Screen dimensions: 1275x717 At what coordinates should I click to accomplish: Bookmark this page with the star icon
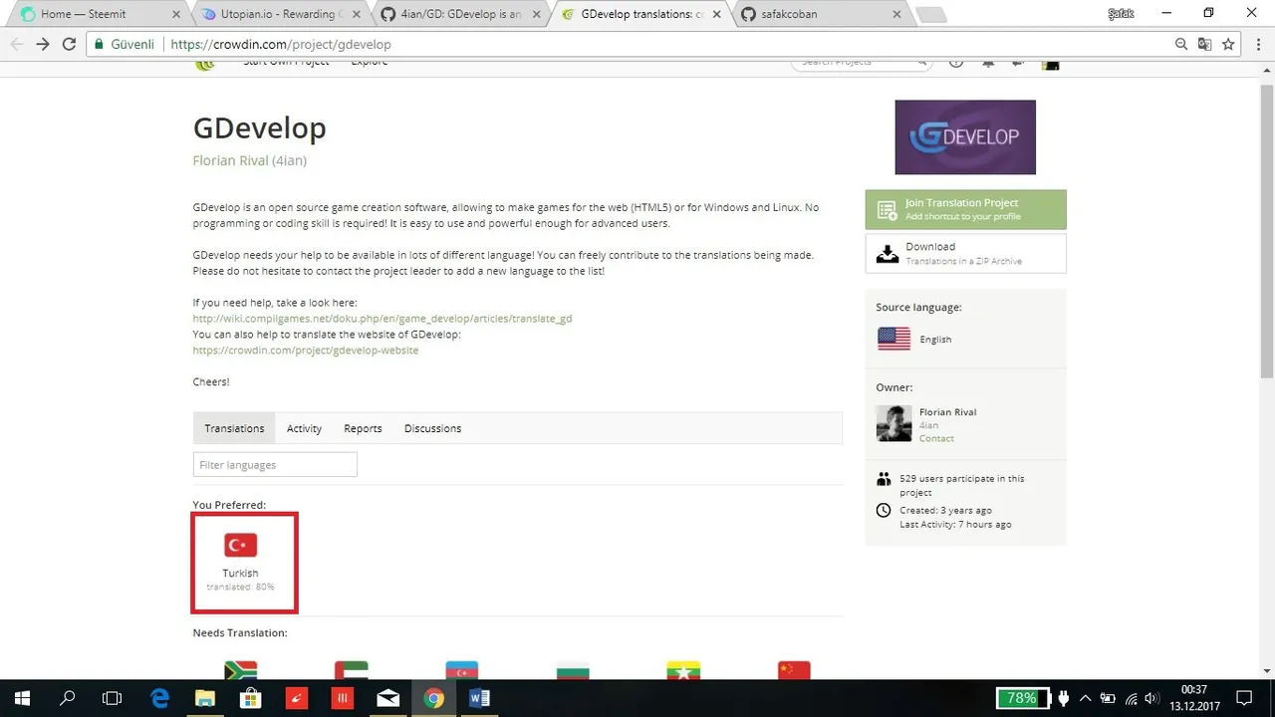(1228, 44)
